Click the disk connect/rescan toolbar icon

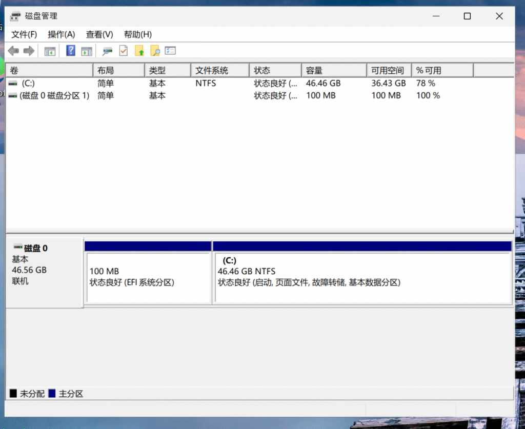pyautogui.click(x=107, y=51)
